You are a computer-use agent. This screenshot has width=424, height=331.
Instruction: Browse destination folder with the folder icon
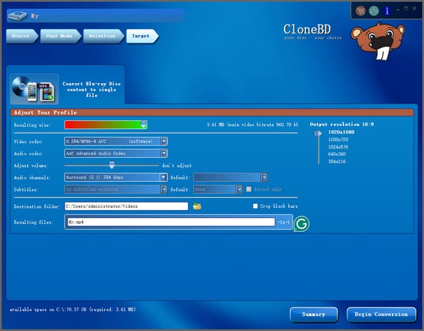pyautogui.click(x=197, y=206)
